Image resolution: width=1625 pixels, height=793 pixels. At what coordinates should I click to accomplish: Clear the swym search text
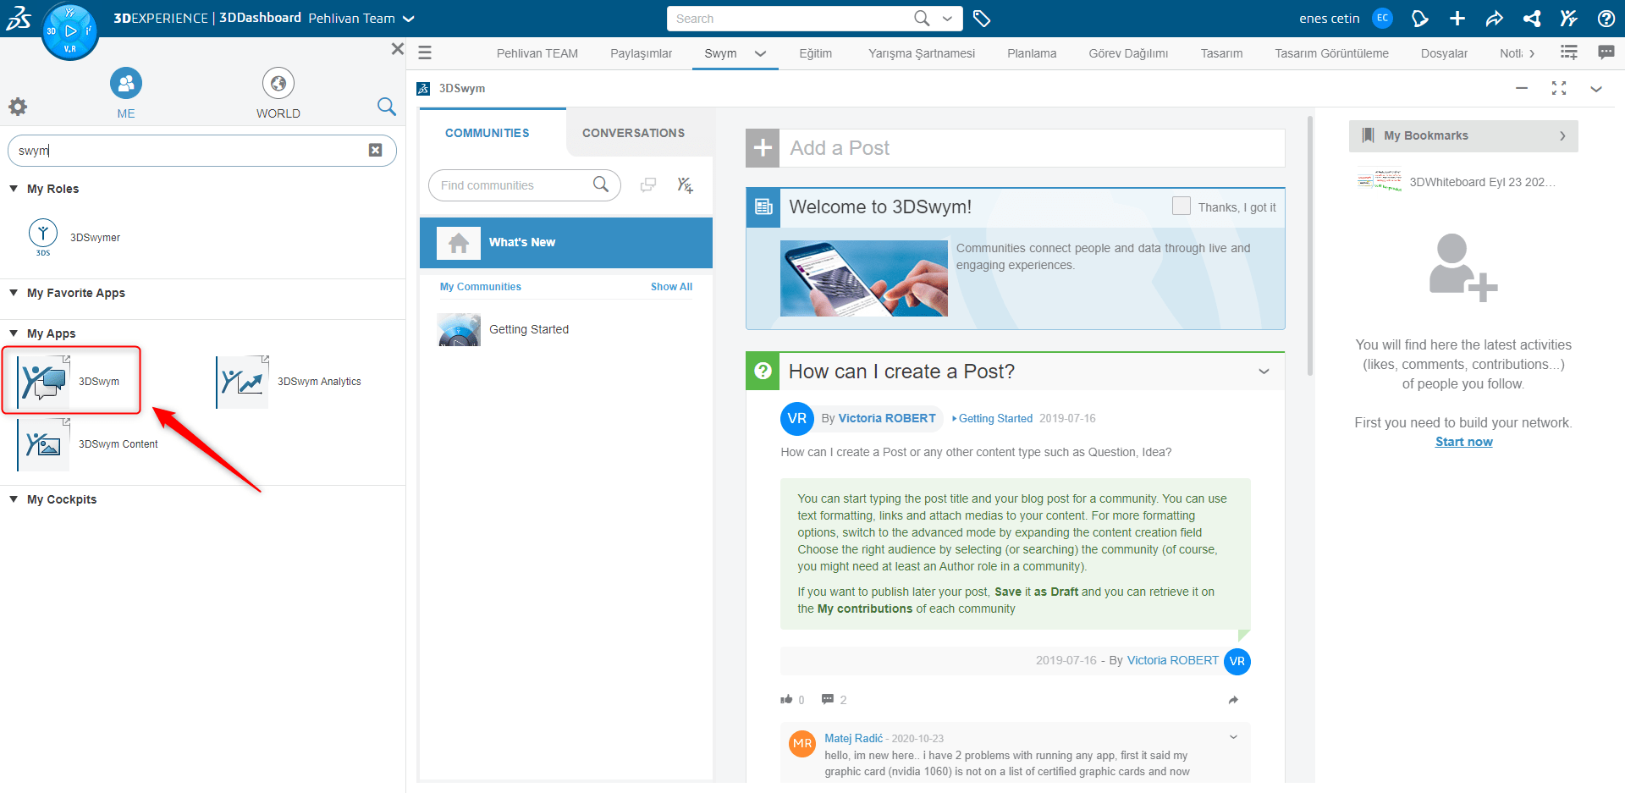tap(376, 150)
